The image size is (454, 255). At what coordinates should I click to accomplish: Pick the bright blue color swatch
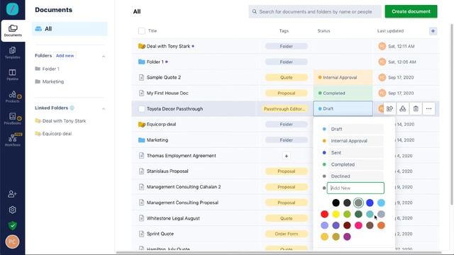click(x=370, y=203)
